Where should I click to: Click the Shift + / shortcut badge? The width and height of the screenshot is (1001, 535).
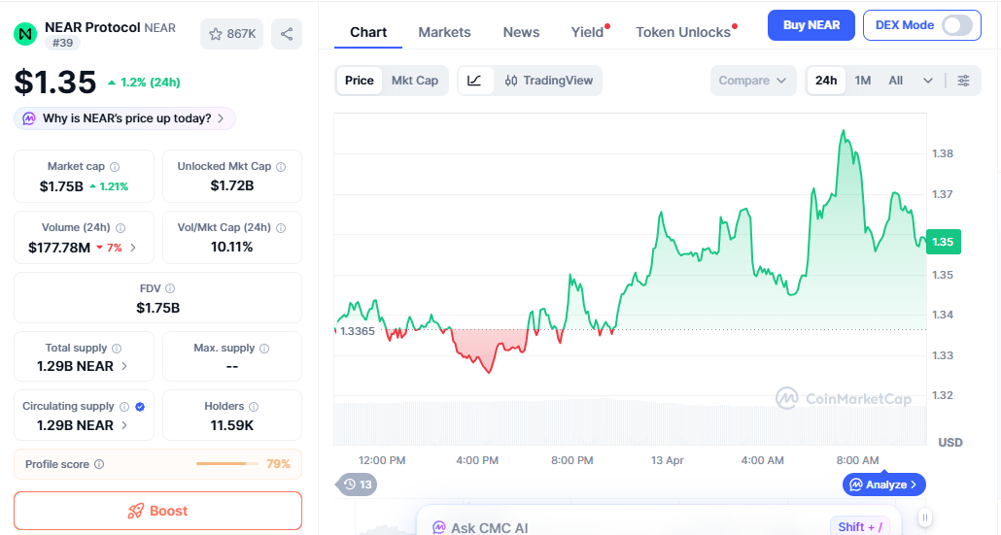pos(860,526)
